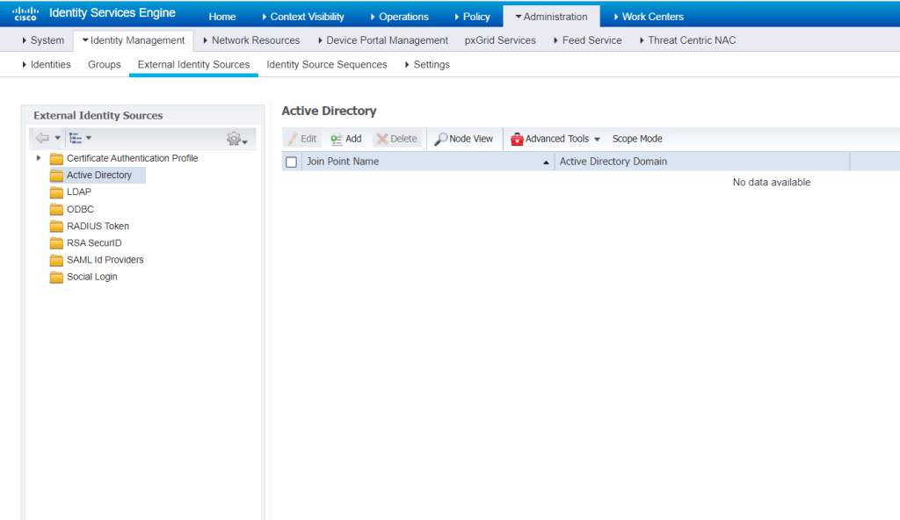
Task: Click the Join Point Name column header text
Action: pyautogui.click(x=343, y=162)
